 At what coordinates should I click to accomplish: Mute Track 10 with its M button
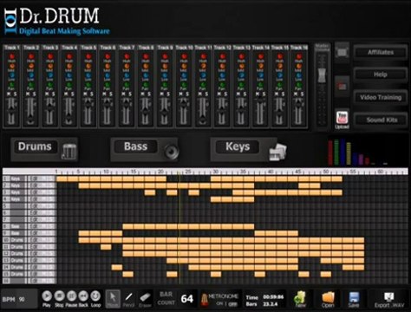(x=181, y=94)
